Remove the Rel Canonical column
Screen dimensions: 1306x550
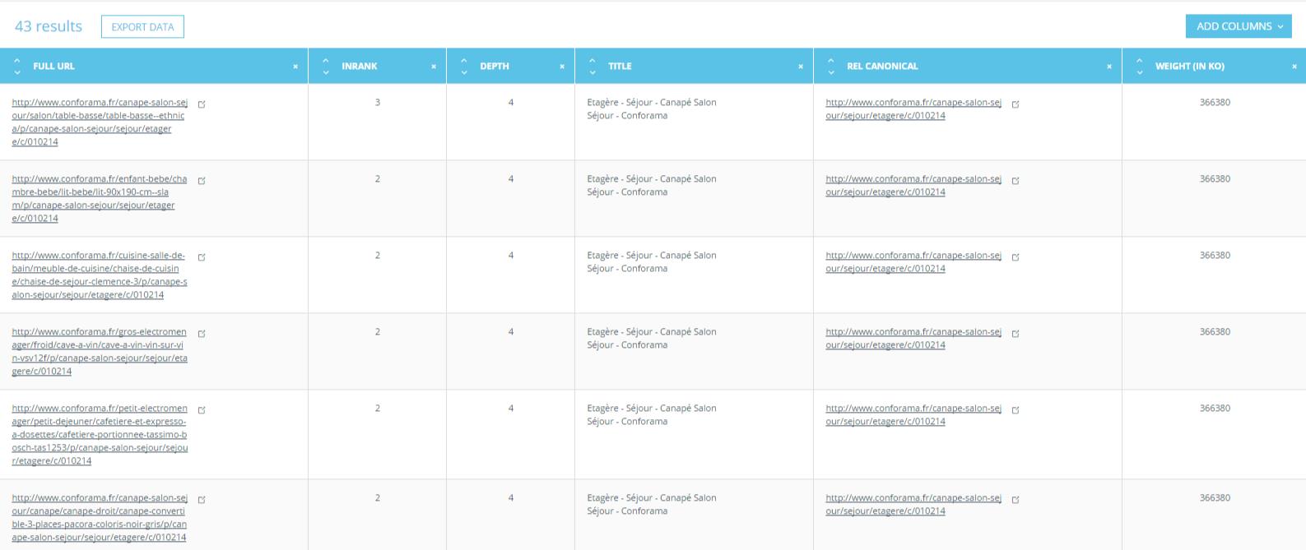pyautogui.click(x=1109, y=67)
